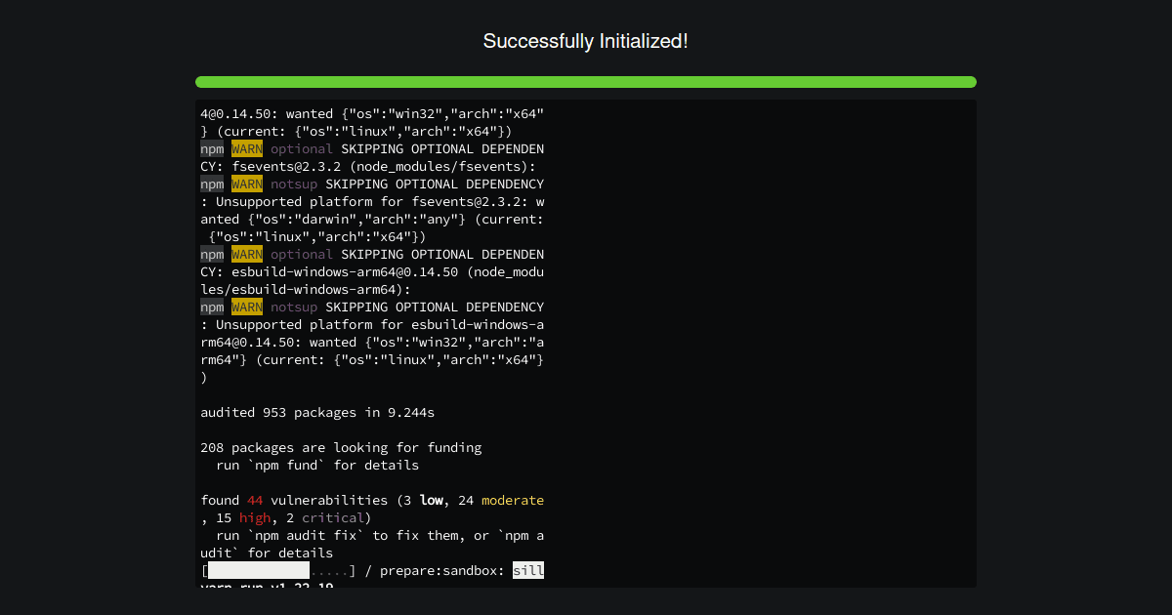Screen dimensions: 1172x615
Task: Click the green progress bar
Action: point(586,82)
